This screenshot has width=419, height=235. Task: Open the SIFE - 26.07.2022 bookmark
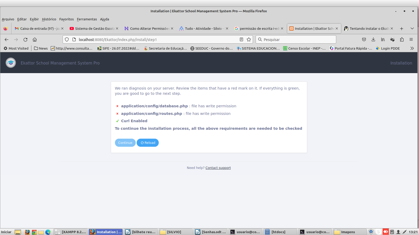(118, 48)
